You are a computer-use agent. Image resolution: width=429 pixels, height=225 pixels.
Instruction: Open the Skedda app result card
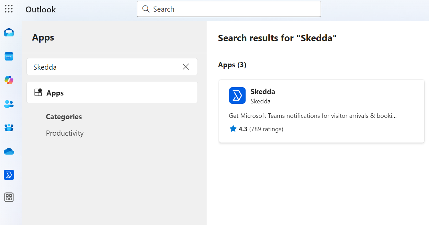click(321, 111)
